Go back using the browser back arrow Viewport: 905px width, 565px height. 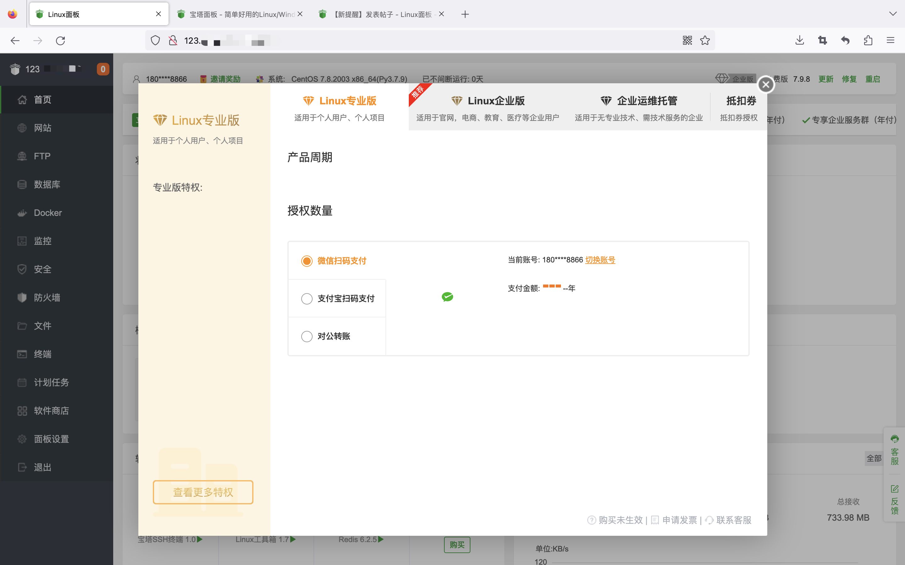point(15,40)
